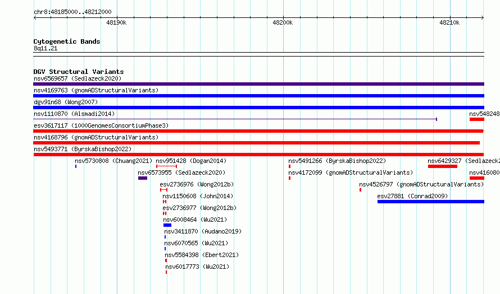Click the nsv6569657 (Sedlazeck2020) label
This screenshot has width=500, height=294.
pyautogui.click(x=78, y=78)
